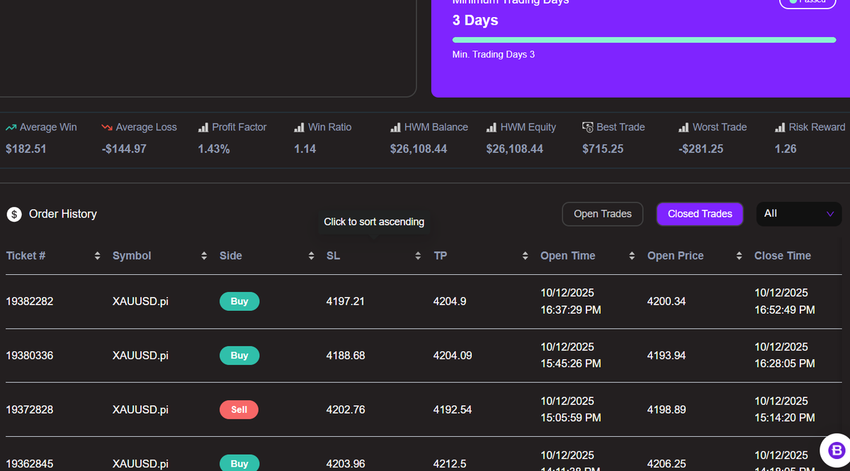The height and width of the screenshot is (471, 850).
Task: Click open price 4198.89
Action: (x=667, y=409)
